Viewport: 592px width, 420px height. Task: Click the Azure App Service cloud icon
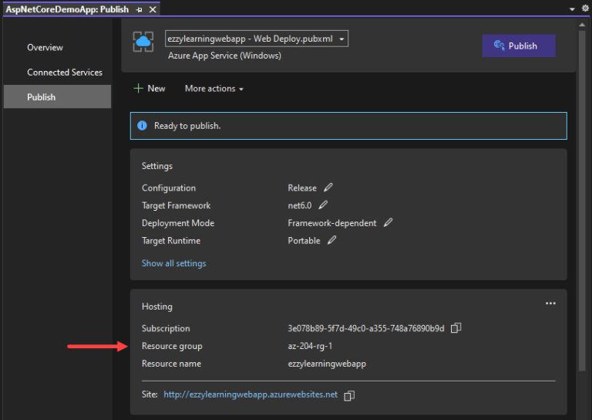[x=143, y=42]
